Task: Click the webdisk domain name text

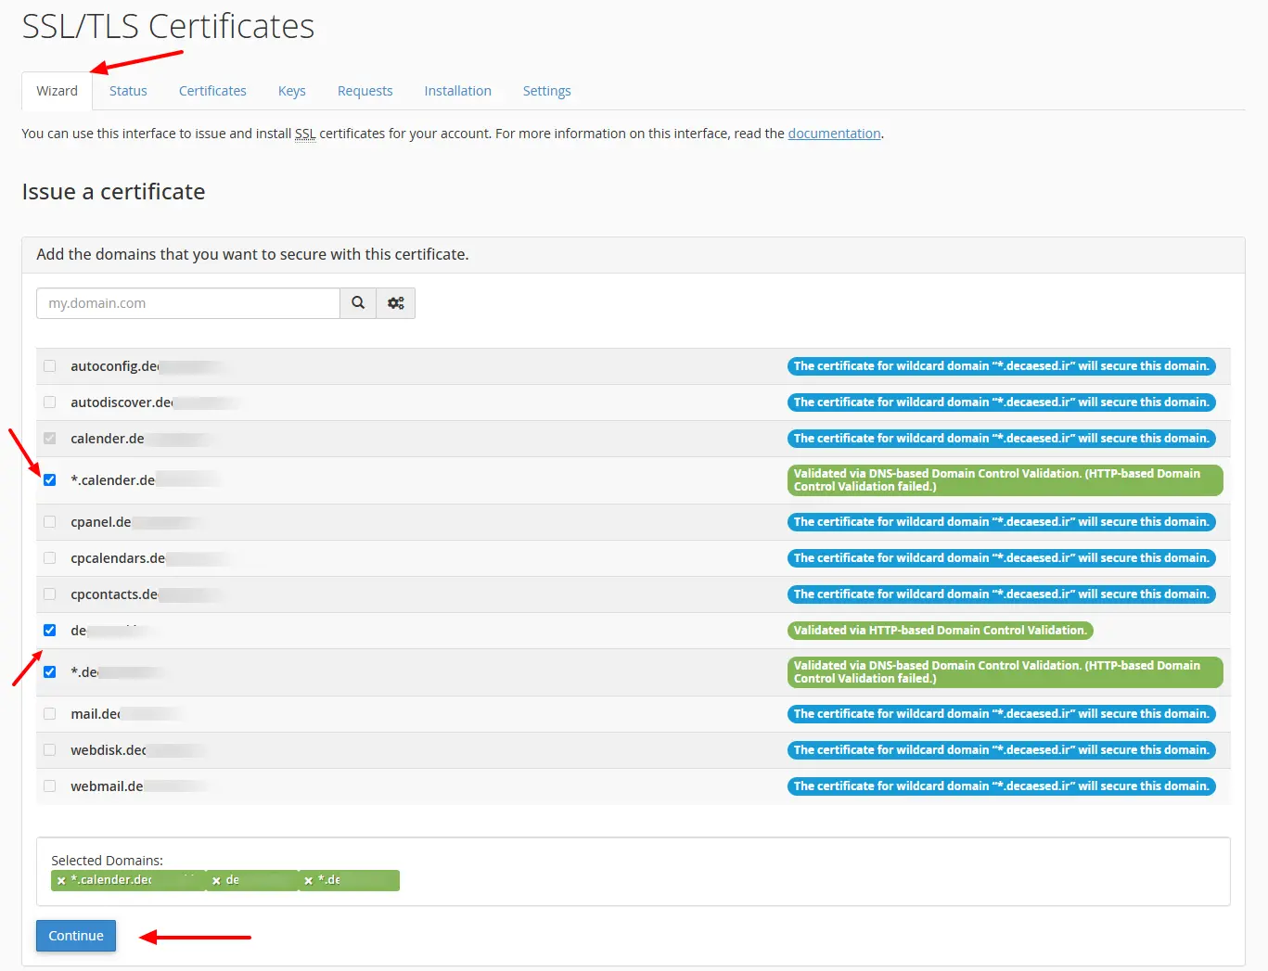Action: [x=109, y=750]
